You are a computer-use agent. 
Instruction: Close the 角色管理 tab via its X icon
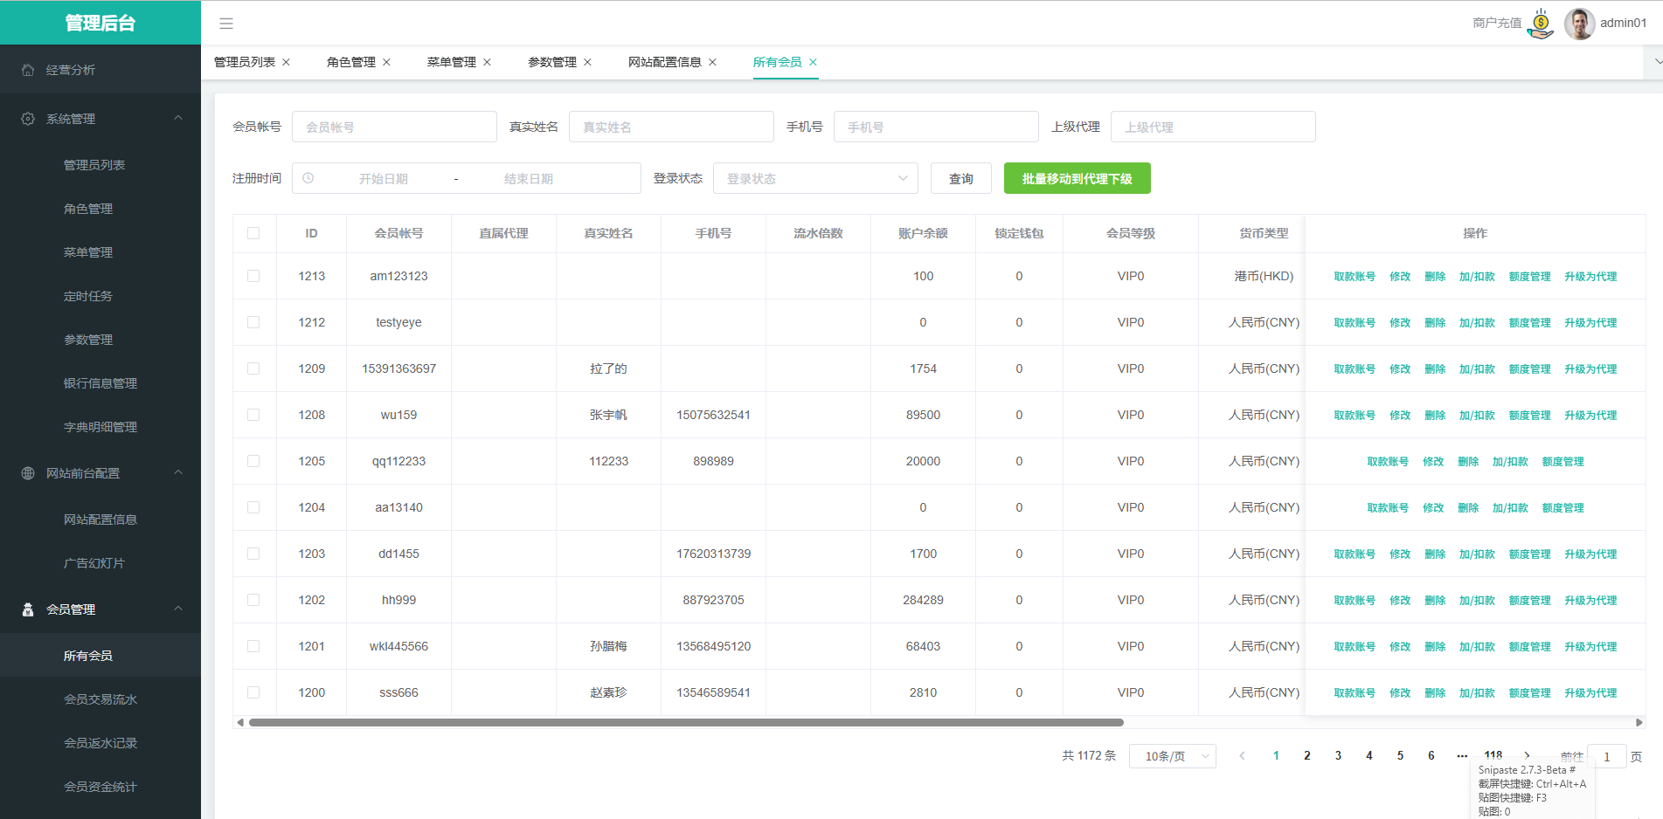pyautogui.click(x=387, y=62)
